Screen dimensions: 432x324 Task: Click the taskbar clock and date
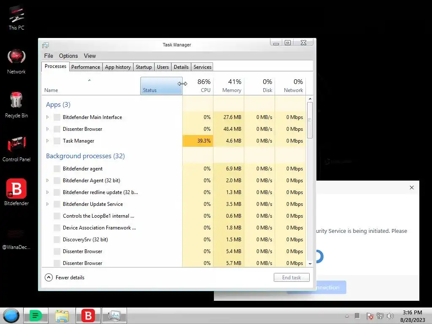(x=413, y=316)
